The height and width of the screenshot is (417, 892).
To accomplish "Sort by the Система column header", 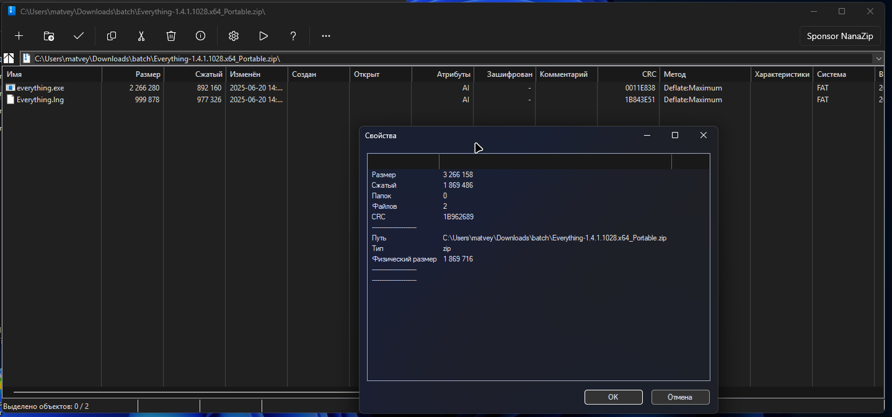I will pyautogui.click(x=844, y=74).
